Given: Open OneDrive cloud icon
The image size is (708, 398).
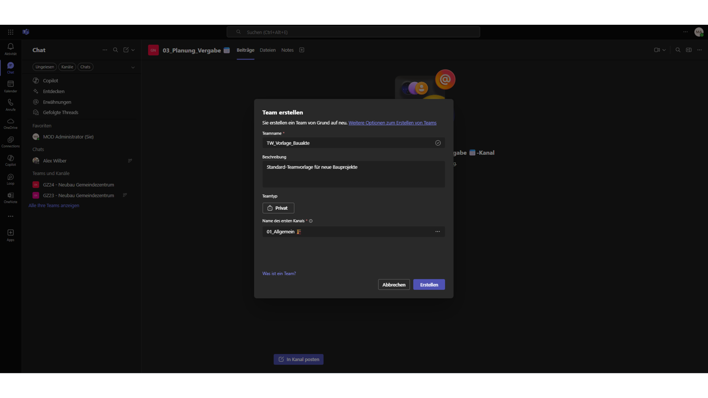Looking at the screenshot, I should coord(11,123).
